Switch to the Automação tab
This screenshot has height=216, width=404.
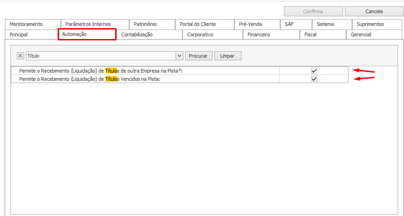tap(87, 34)
